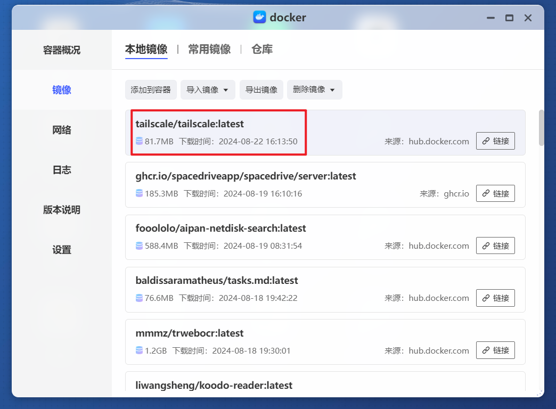Minimize the docker window
Screen dimensions: 556x409
point(490,18)
